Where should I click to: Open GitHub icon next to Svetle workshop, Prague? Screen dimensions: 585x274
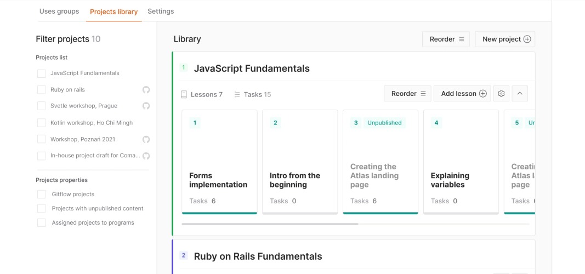coord(146,106)
